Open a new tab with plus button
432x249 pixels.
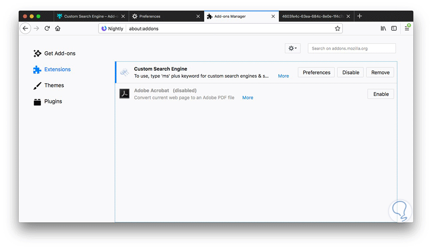359,16
